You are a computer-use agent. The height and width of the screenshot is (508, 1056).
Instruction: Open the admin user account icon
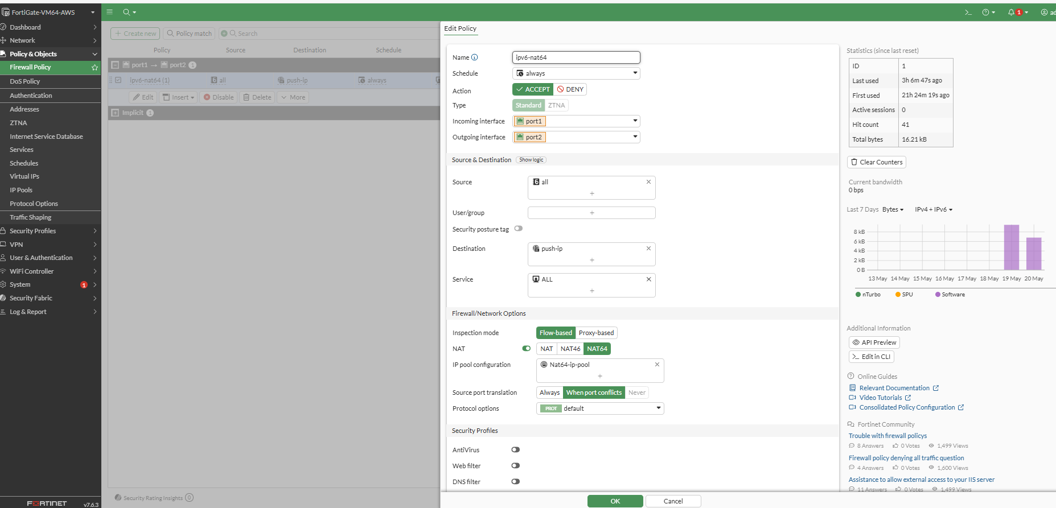(1044, 12)
